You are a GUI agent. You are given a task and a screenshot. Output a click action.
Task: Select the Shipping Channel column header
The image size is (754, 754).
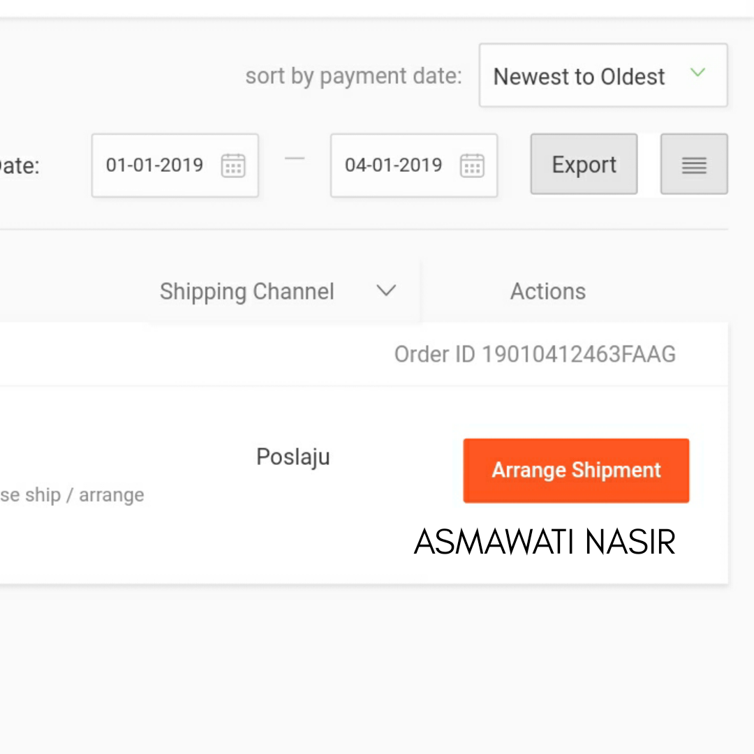pyautogui.click(x=247, y=291)
